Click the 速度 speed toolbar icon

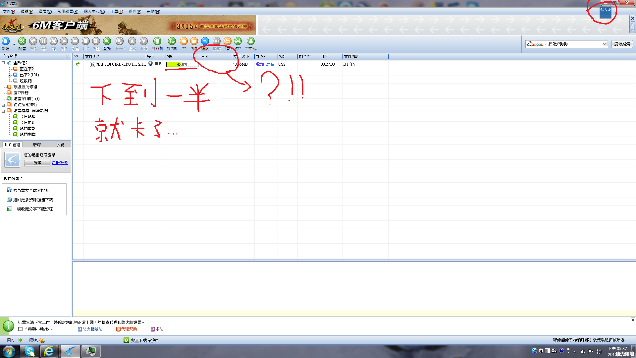205,41
